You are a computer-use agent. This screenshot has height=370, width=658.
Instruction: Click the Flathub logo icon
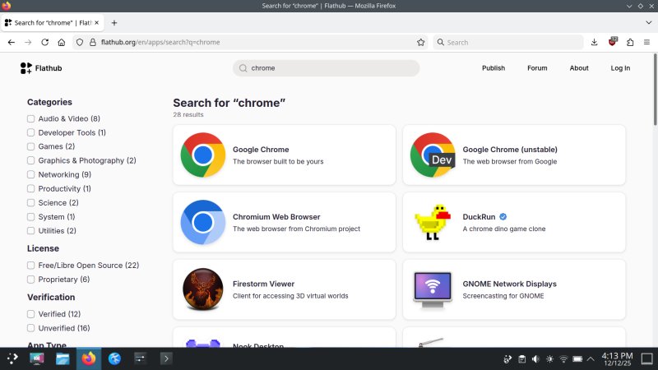pos(26,68)
